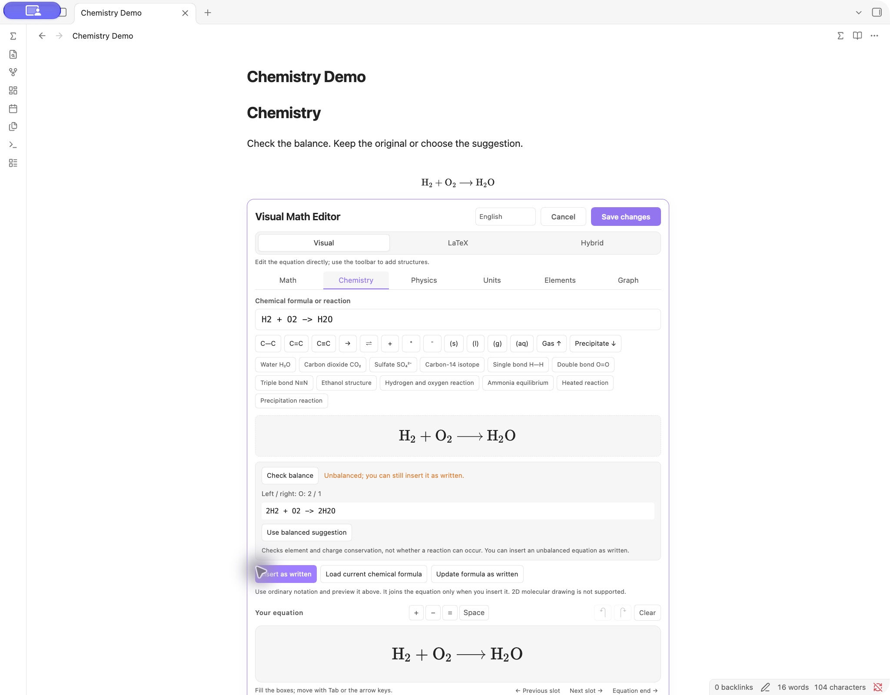Select the Visual editing mode
This screenshot has height=695, width=890.
pyautogui.click(x=324, y=243)
